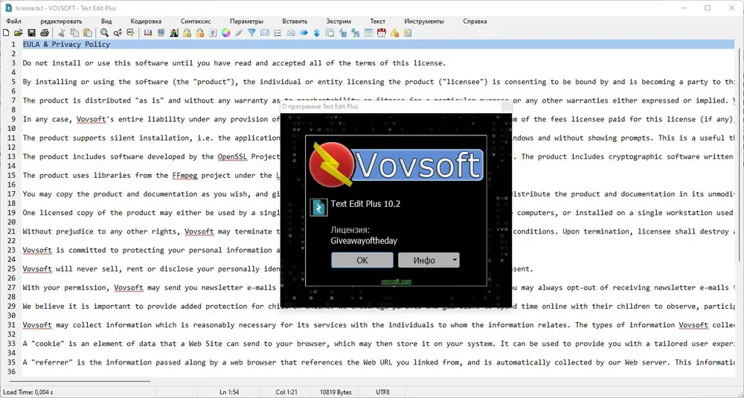Open the vovsoft.com link

[x=397, y=280]
